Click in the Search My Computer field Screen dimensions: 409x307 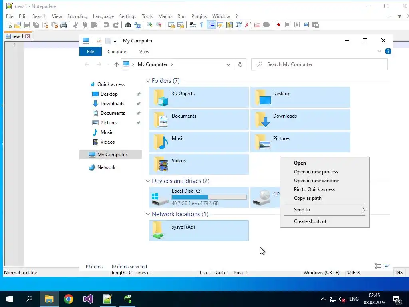coord(319,64)
